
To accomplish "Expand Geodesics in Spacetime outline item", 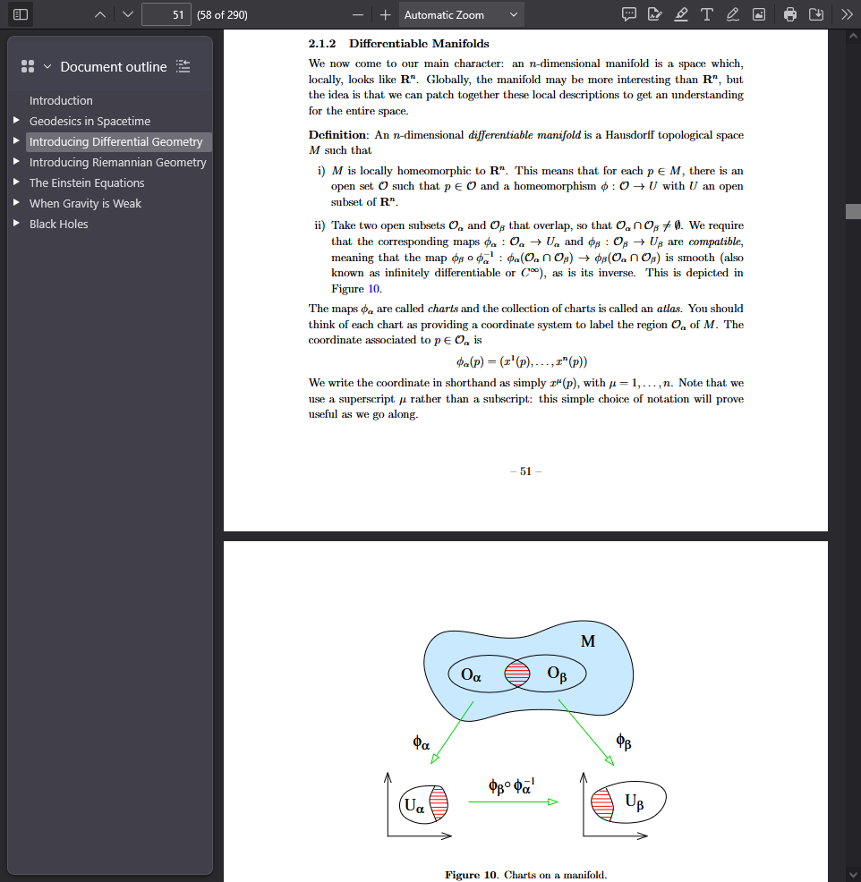I will point(16,121).
